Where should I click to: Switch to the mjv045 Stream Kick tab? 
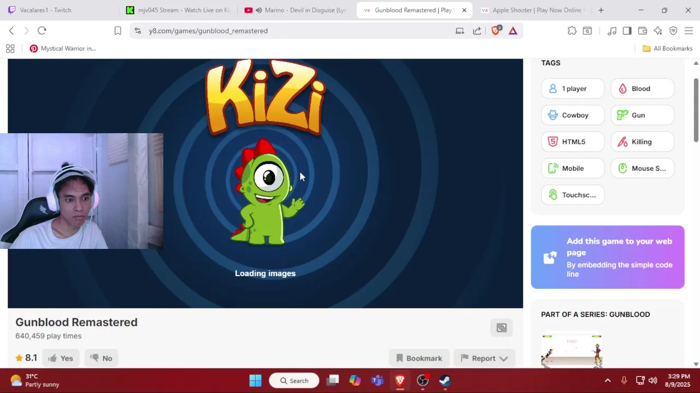[179, 10]
